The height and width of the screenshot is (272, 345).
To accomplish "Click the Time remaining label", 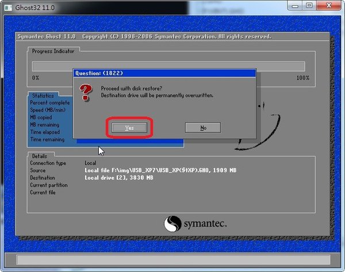I will point(48,139).
